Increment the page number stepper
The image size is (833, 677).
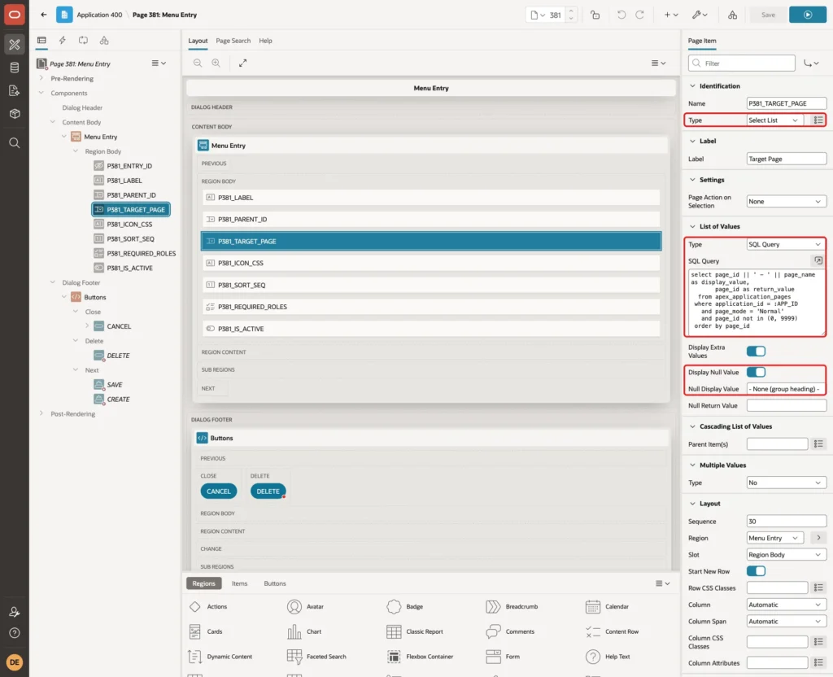[571, 11]
